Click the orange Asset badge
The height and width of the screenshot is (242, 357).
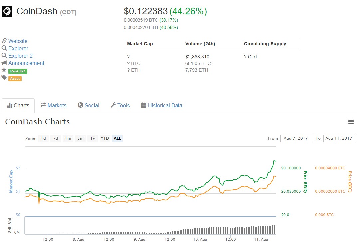click(x=15, y=79)
